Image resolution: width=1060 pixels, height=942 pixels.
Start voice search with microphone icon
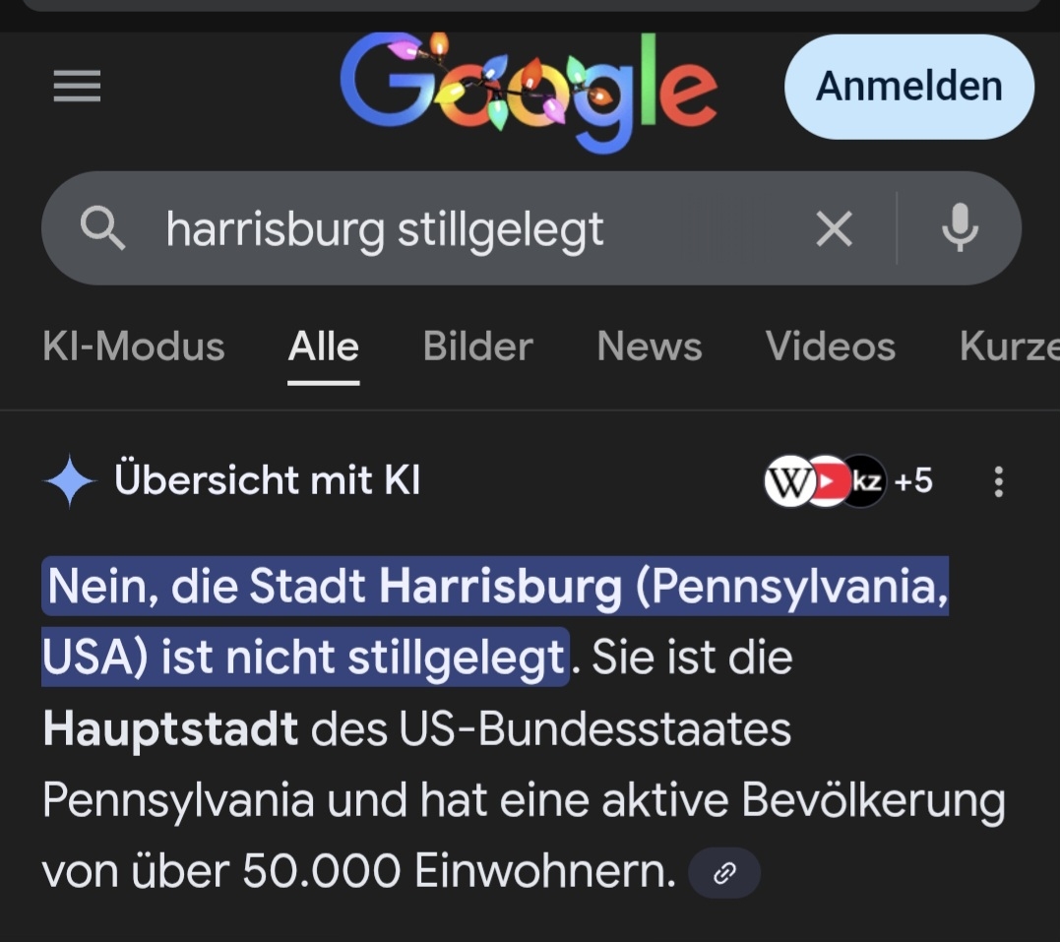(x=960, y=229)
